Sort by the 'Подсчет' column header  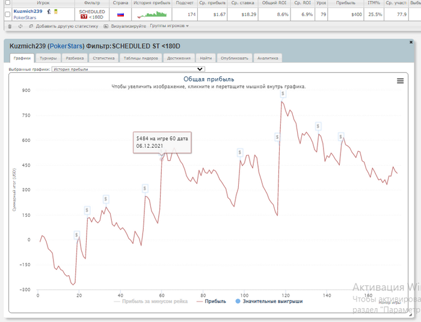click(185, 3)
